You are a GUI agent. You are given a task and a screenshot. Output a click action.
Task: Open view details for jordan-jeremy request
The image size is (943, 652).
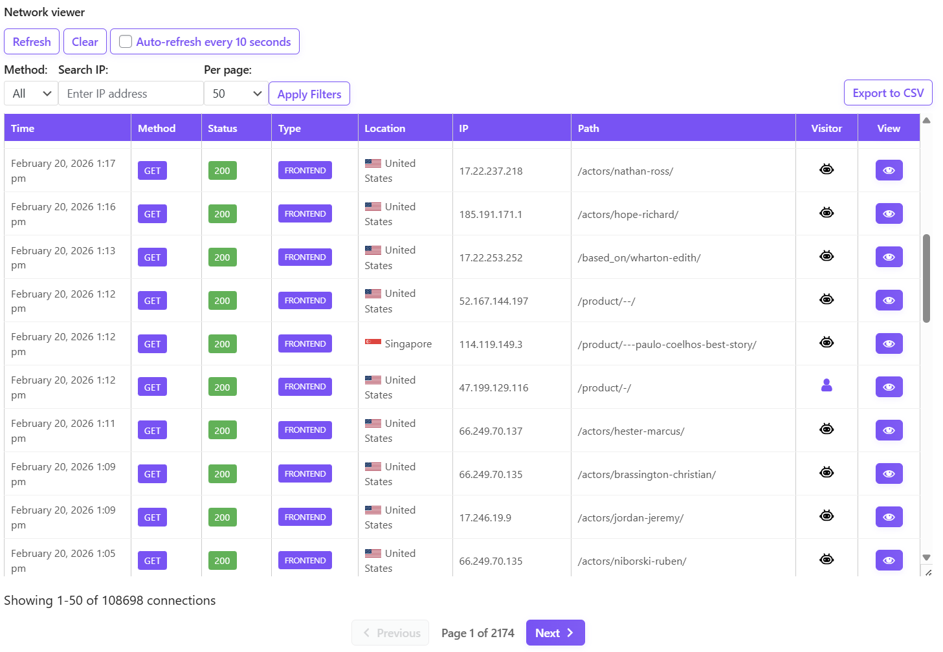[889, 517]
